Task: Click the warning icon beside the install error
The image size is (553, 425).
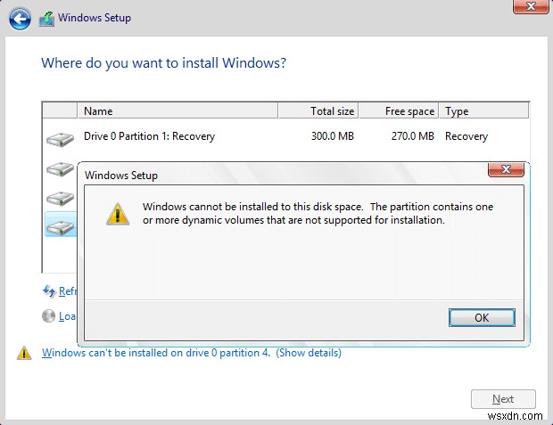Action: 24,353
